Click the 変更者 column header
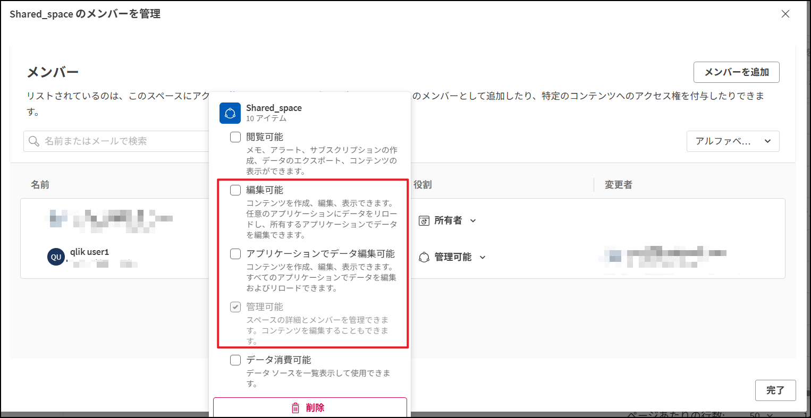 point(619,185)
